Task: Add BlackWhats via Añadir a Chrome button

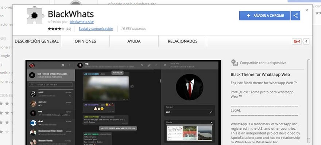Action: 265,16
